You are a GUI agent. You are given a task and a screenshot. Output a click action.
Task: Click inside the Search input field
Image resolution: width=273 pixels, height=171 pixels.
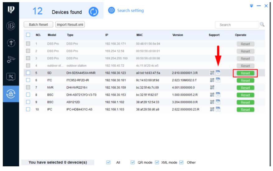[237, 25]
